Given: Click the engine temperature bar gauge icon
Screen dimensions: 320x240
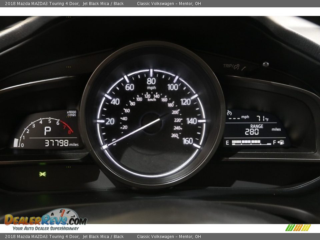Looking at the screenshot, I should pos(16,143).
